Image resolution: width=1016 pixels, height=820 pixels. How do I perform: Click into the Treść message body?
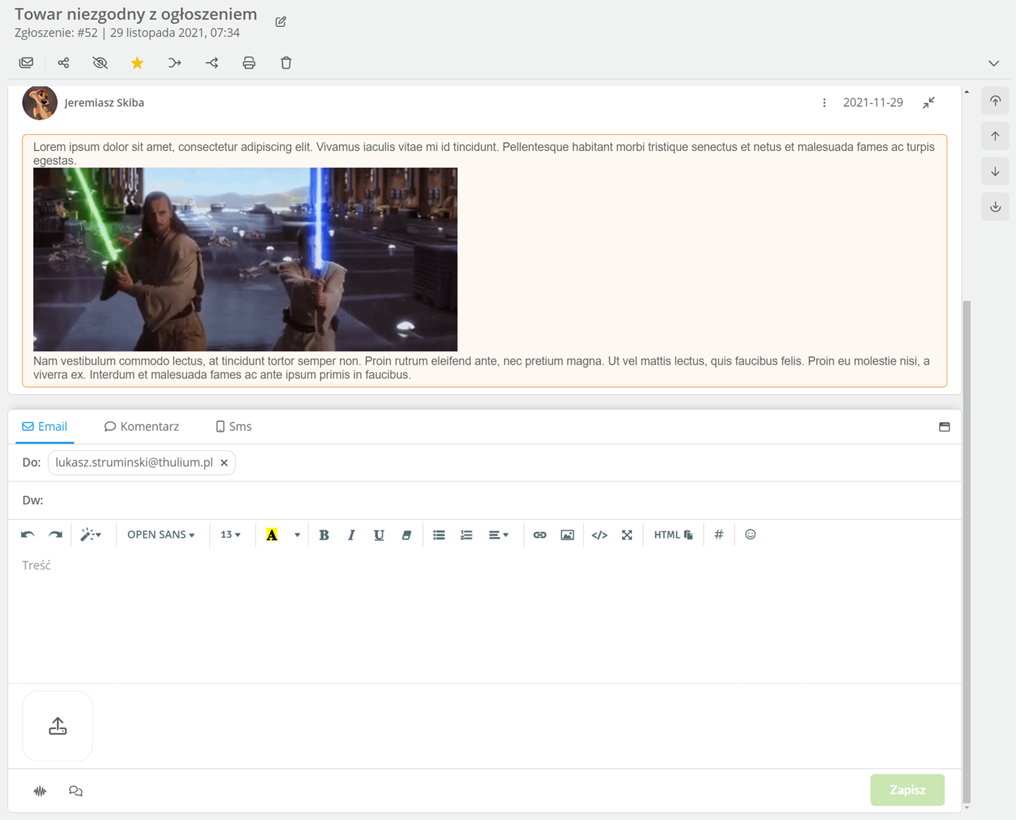(484, 616)
